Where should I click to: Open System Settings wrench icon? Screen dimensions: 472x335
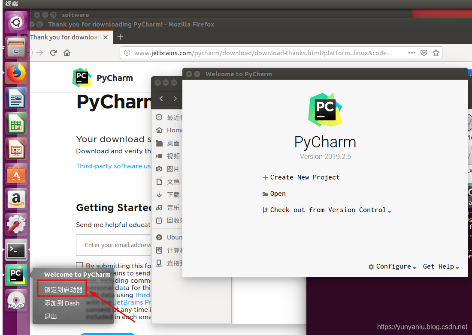click(16, 224)
